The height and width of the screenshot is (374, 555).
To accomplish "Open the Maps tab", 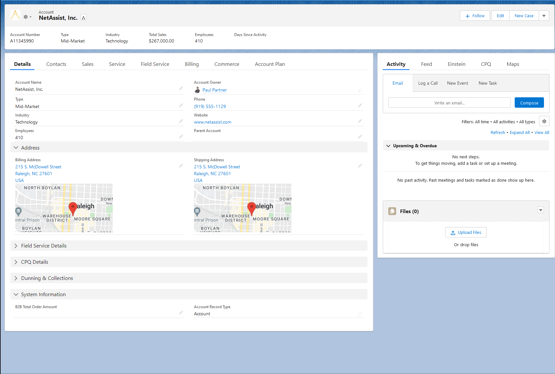I will click(x=513, y=64).
